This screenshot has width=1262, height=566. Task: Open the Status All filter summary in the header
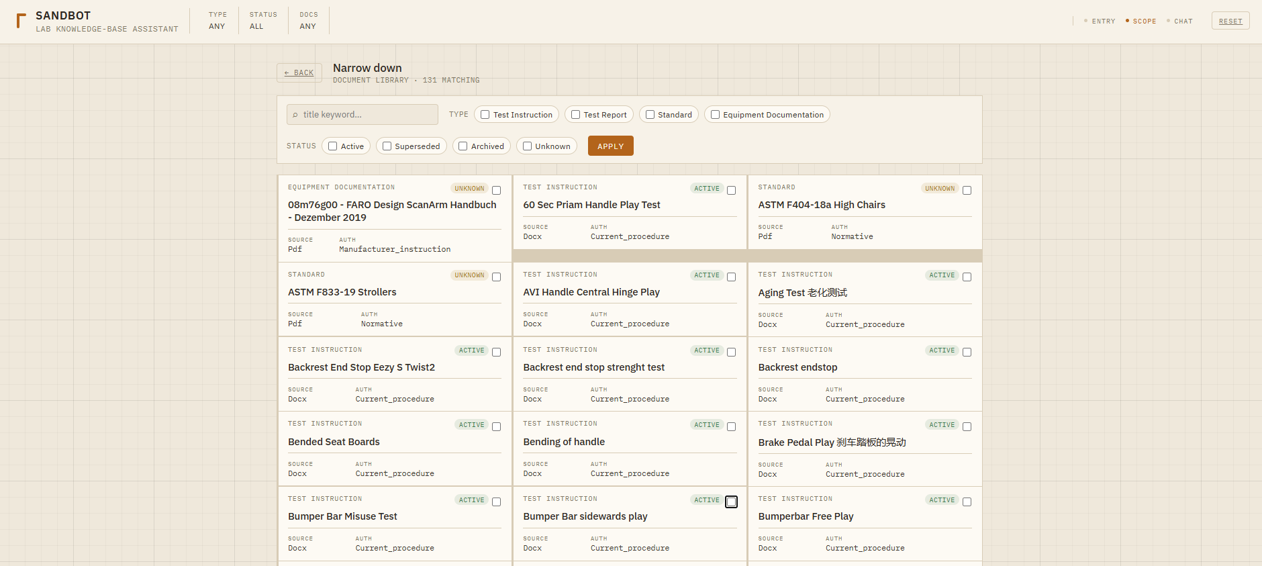pos(263,21)
